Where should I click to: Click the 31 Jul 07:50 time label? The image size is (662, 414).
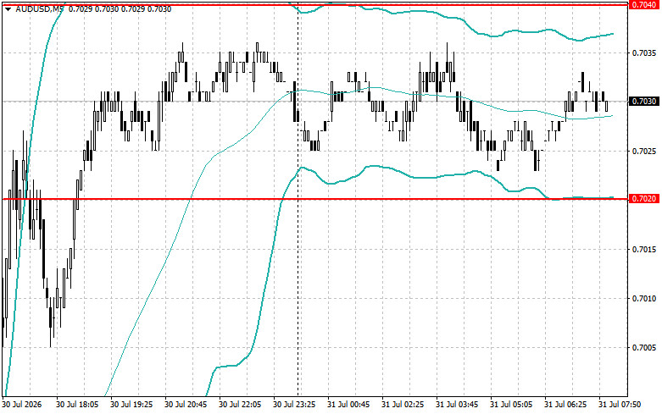click(620, 405)
